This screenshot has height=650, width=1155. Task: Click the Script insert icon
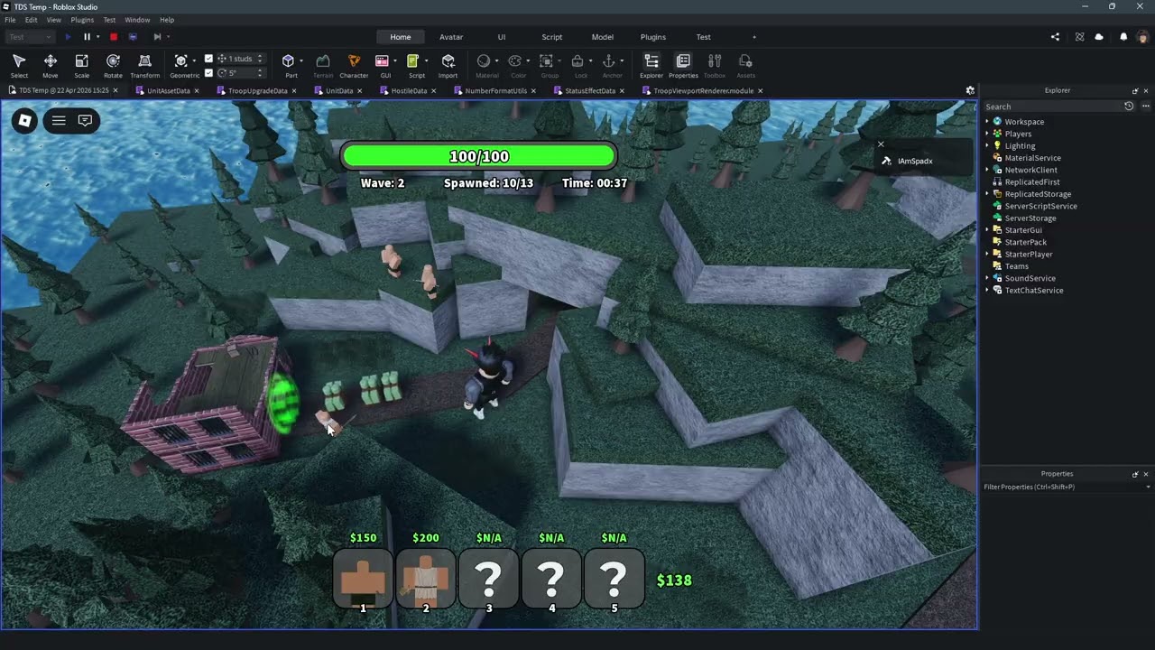pyautogui.click(x=412, y=61)
